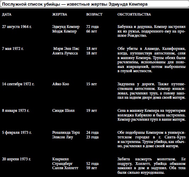Click the date 20 апреля 1973 г.
Viewport: 189px width, 177px height.
16,159
